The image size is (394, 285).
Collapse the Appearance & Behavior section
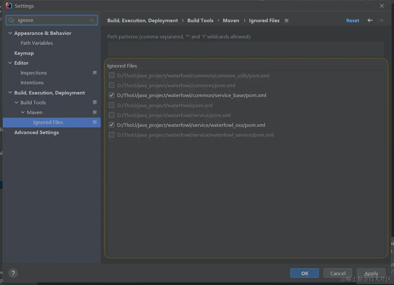pyautogui.click(x=10, y=33)
